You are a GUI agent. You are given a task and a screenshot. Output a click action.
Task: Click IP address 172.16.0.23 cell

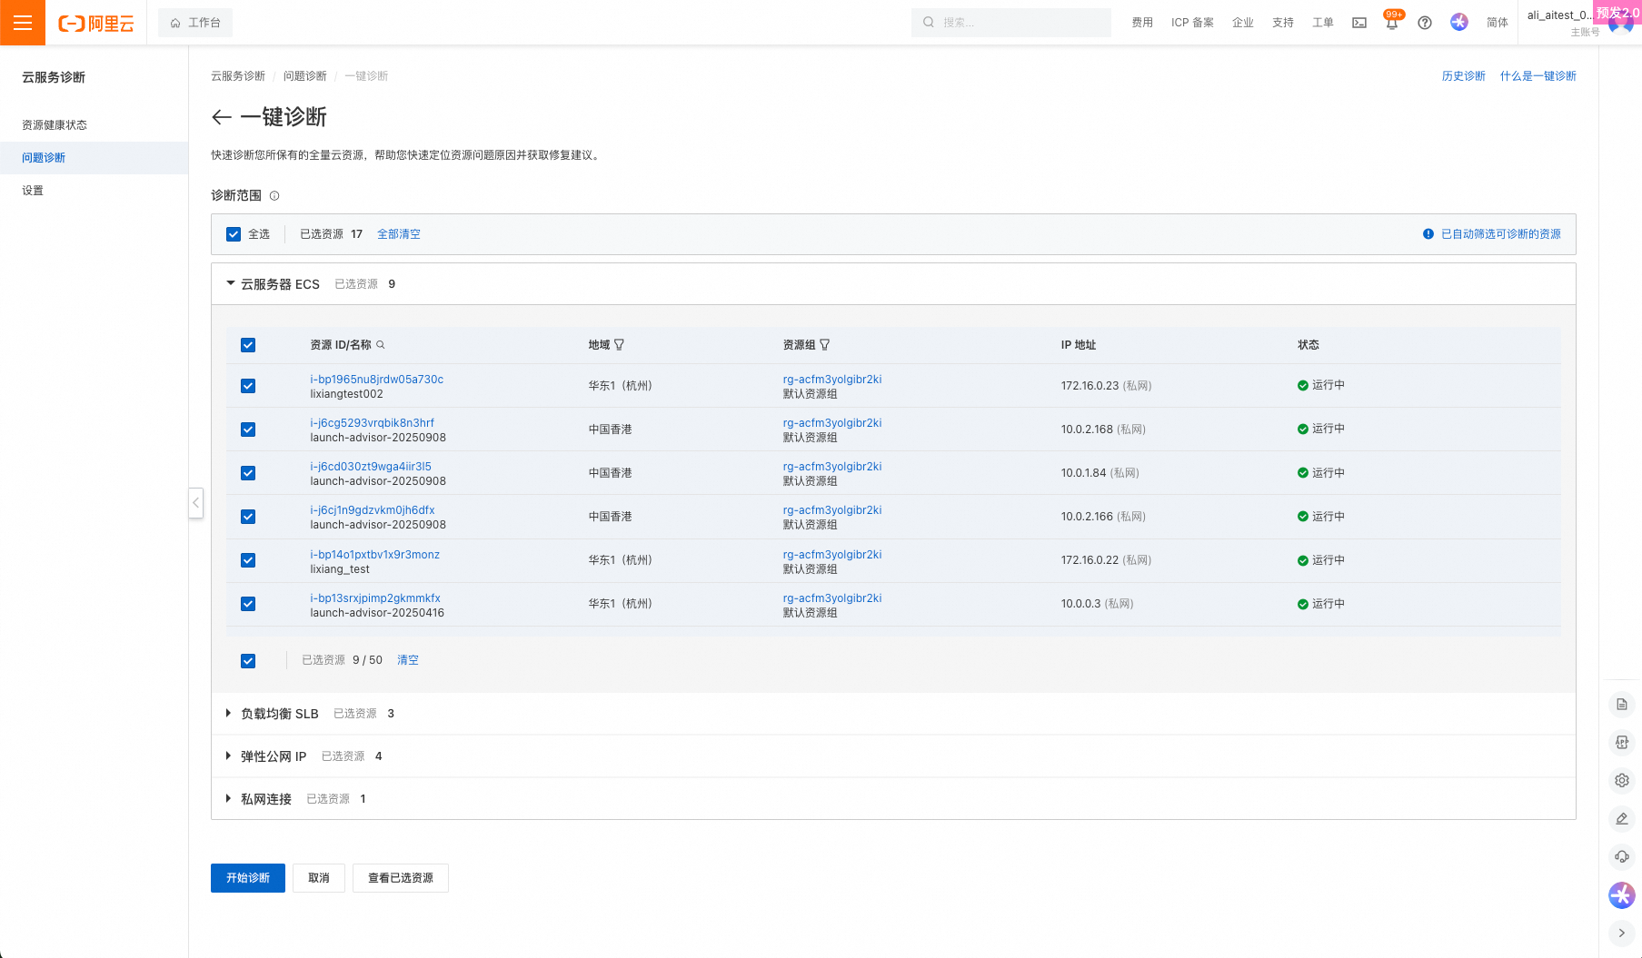1106,386
